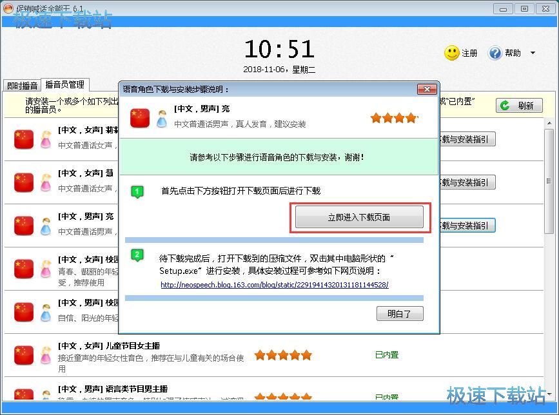The height and width of the screenshot is (415, 559).
Task: Open 下载与安装指引 for the 女声 莉 row
Action: point(467,139)
